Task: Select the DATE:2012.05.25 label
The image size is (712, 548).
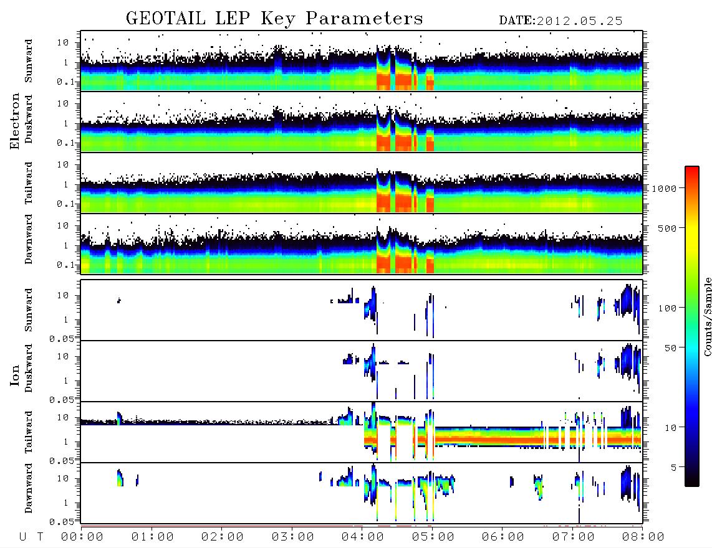Action: point(560,21)
